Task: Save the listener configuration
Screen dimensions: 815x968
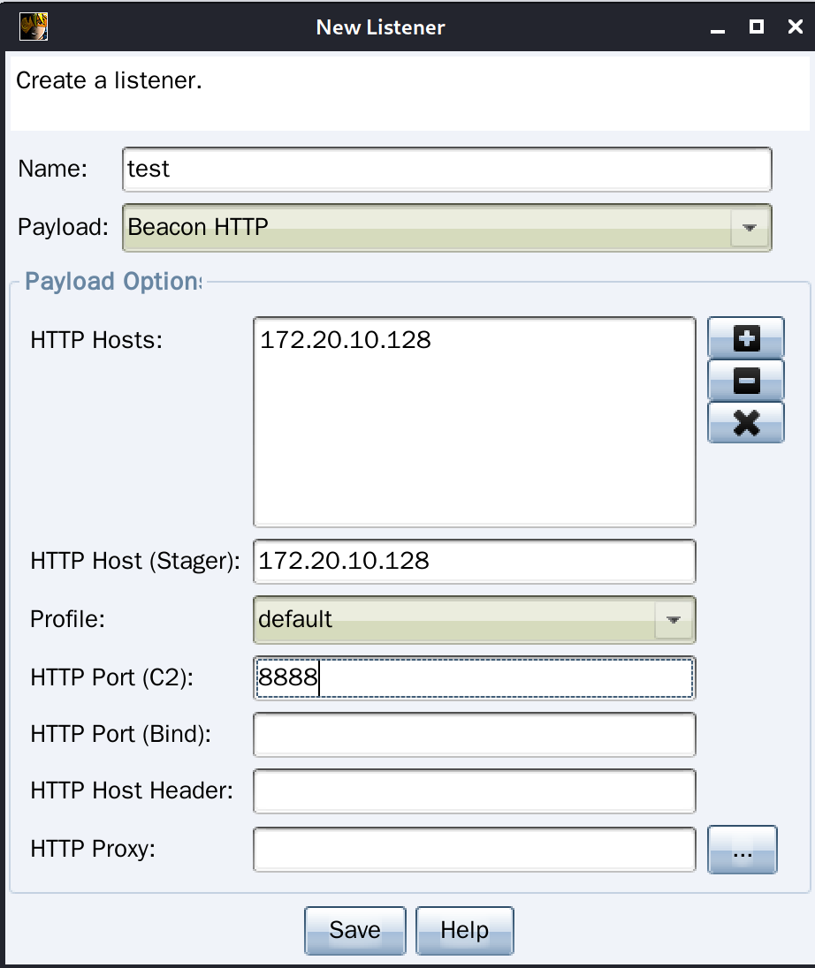Action: (x=355, y=930)
